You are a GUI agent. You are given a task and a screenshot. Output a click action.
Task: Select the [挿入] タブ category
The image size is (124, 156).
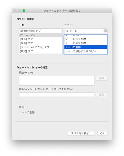click(41, 39)
